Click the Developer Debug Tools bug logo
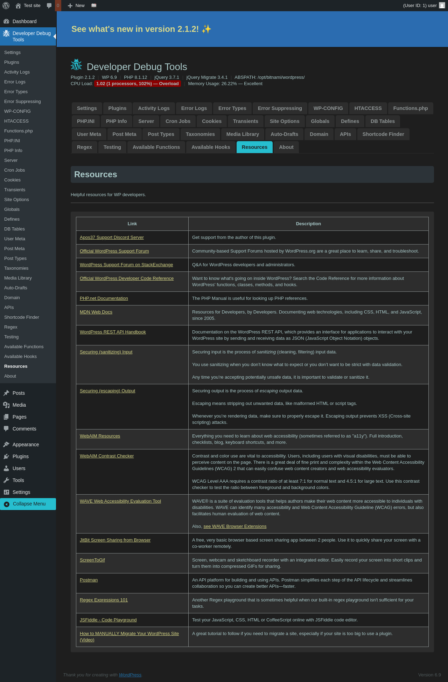This screenshot has height=682, width=448. pyautogui.click(x=76, y=65)
